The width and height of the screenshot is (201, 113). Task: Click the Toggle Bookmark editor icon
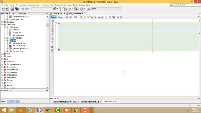tap(106, 17)
